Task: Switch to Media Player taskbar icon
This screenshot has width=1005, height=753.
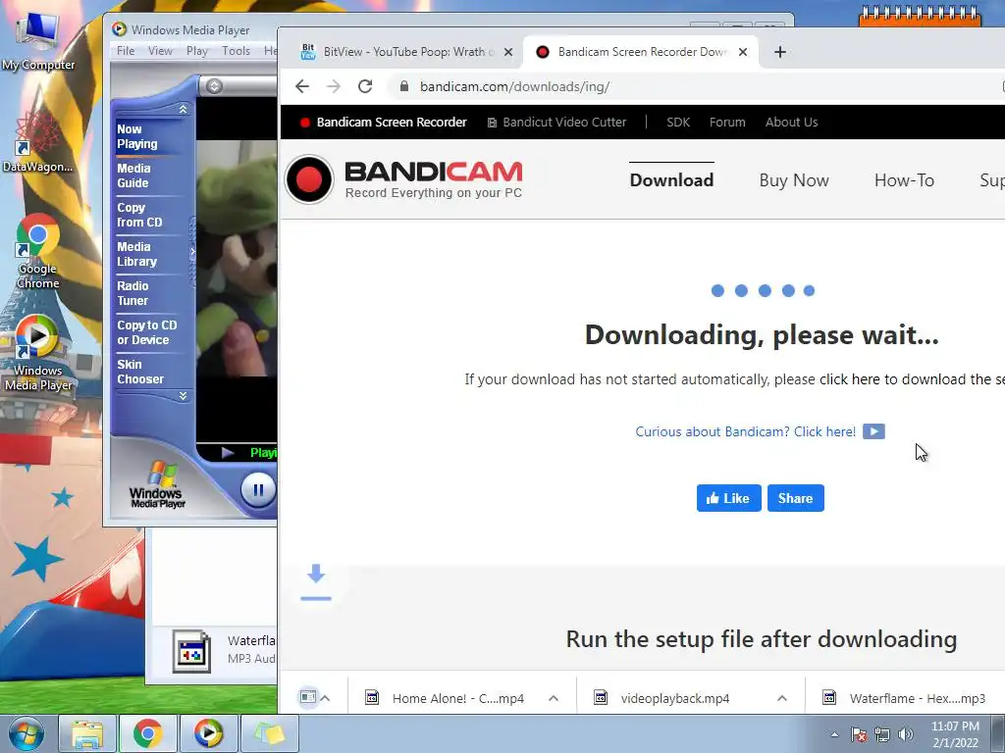Action: tap(208, 733)
